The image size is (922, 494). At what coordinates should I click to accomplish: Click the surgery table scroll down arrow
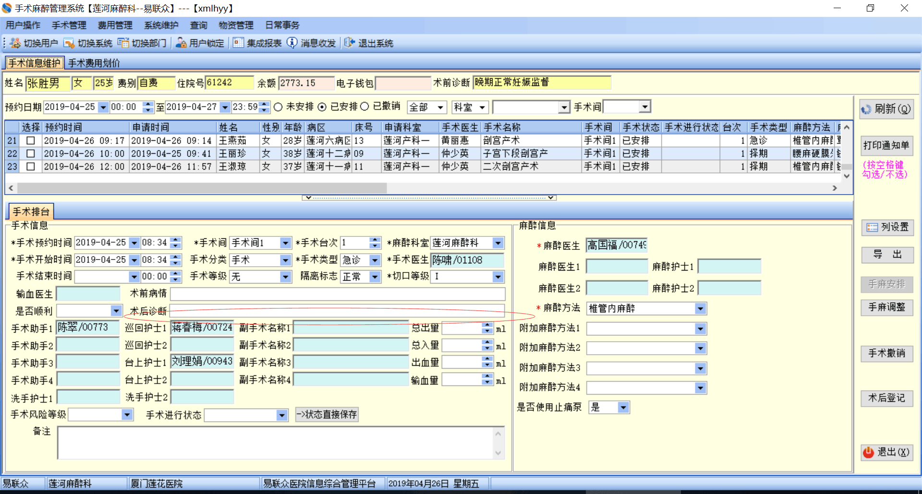click(847, 176)
